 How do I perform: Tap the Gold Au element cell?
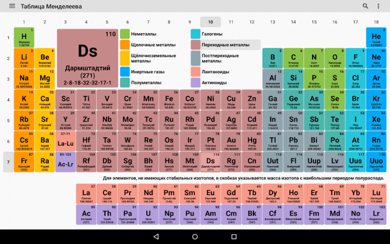pos(231,142)
